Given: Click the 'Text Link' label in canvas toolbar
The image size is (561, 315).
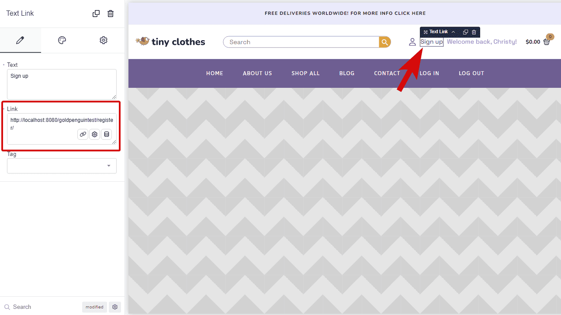Looking at the screenshot, I should [439, 32].
